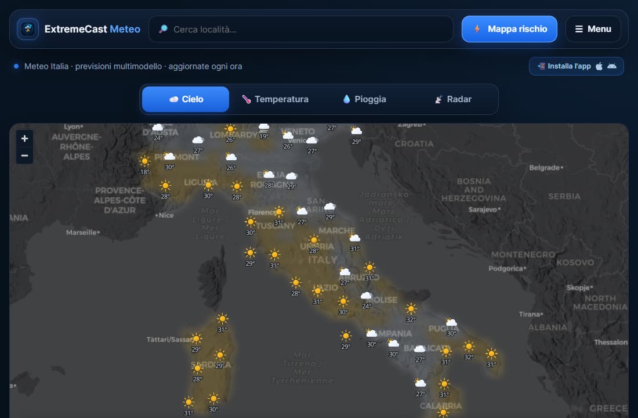Click the SERBIA country label
Viewport: 638px width, 418px height.
[564, 196]
